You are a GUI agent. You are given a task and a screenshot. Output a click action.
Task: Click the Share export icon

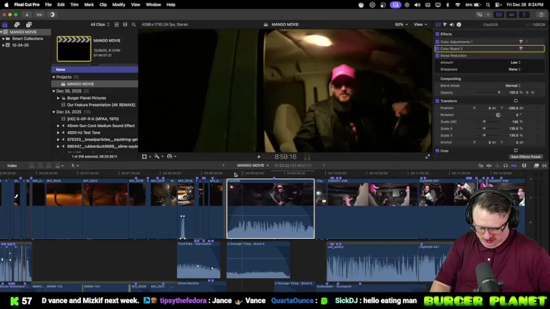point(541,15)
